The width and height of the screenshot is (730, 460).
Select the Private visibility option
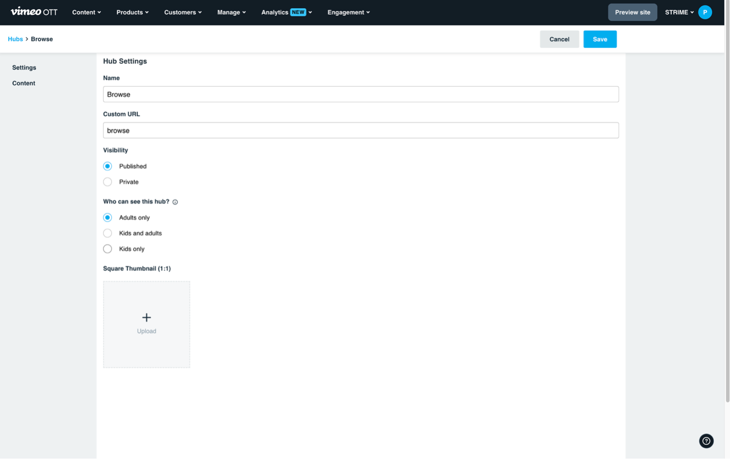click(108, 182)
